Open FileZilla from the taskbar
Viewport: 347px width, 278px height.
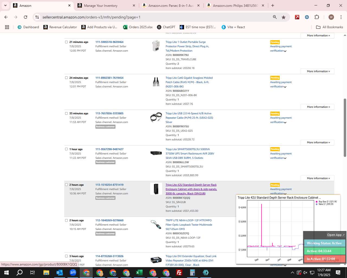tap(179, 273)
